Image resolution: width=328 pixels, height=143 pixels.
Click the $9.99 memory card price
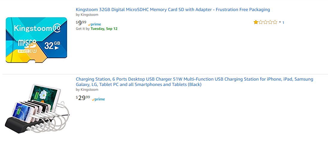pos(81,22)
